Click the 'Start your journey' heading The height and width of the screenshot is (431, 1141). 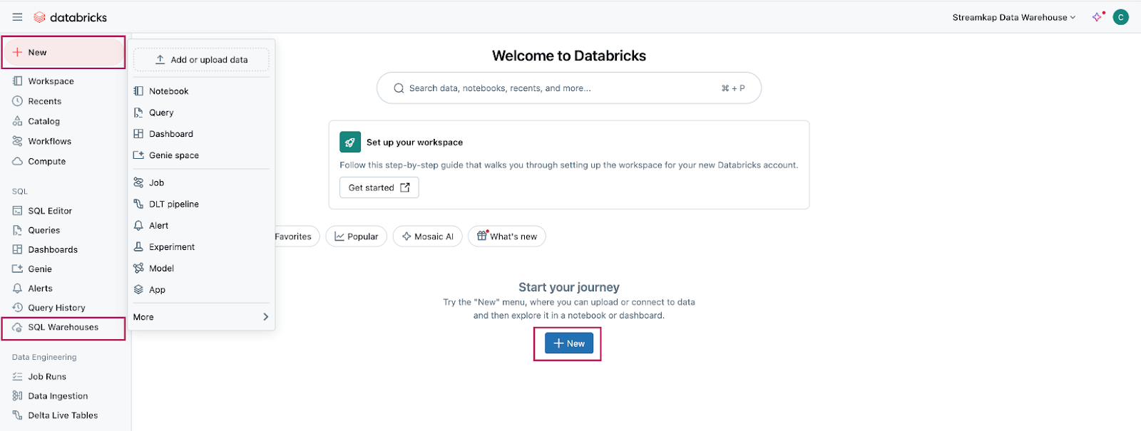click(x=569, y=287)
